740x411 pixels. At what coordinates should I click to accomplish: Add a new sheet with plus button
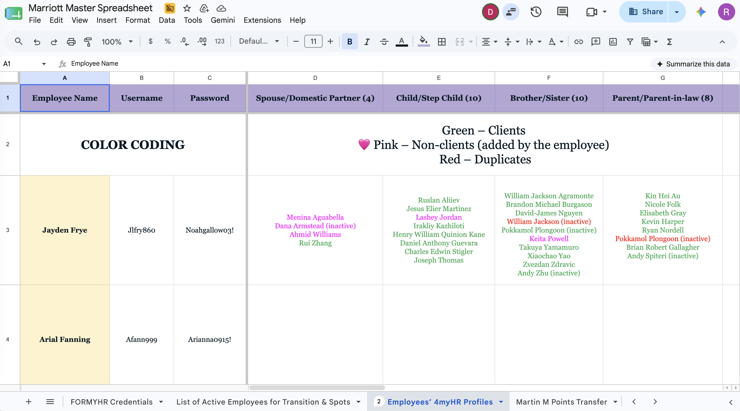pos(28,402)
